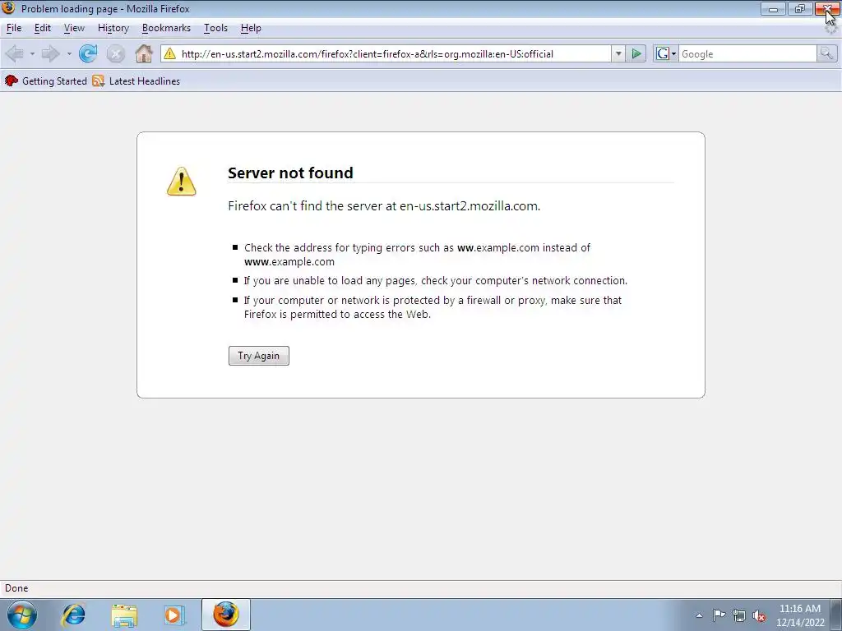Click the muted volume tray icon

pyautogui.click(x=759, y=616)
